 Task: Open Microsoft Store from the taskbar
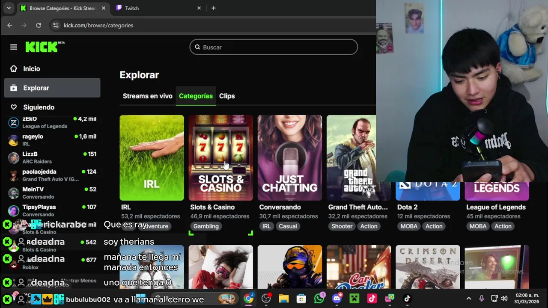301,298
